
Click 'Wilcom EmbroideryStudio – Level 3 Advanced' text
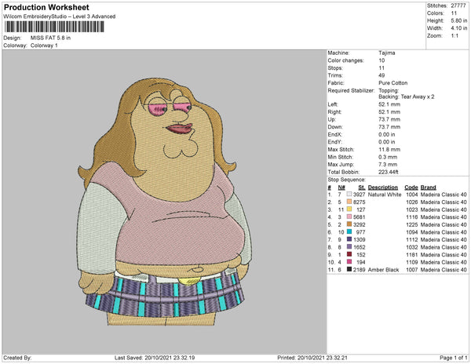tap(60, 16)
